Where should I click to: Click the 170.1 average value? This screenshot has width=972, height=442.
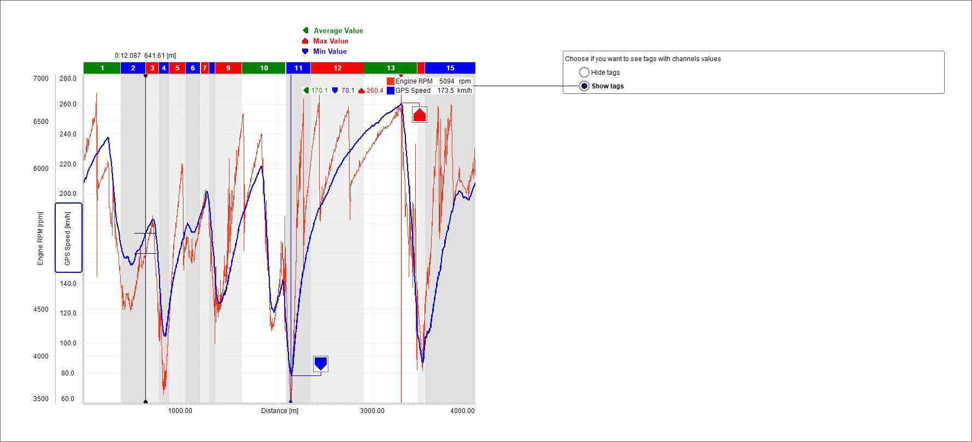(x=319, y=91)
